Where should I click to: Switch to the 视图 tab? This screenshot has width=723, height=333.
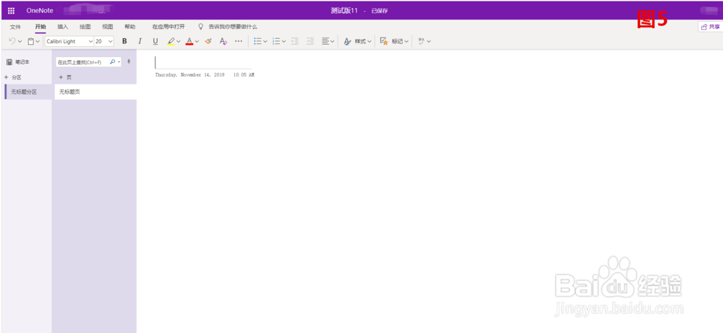pyautogui.click(x=108, y=27)
